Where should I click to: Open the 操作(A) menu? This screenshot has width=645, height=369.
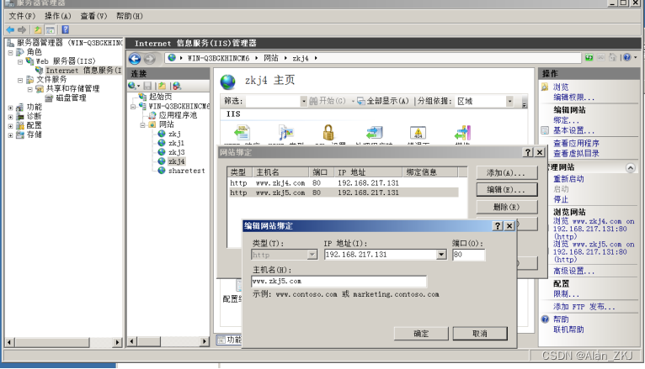pos(57,16)
